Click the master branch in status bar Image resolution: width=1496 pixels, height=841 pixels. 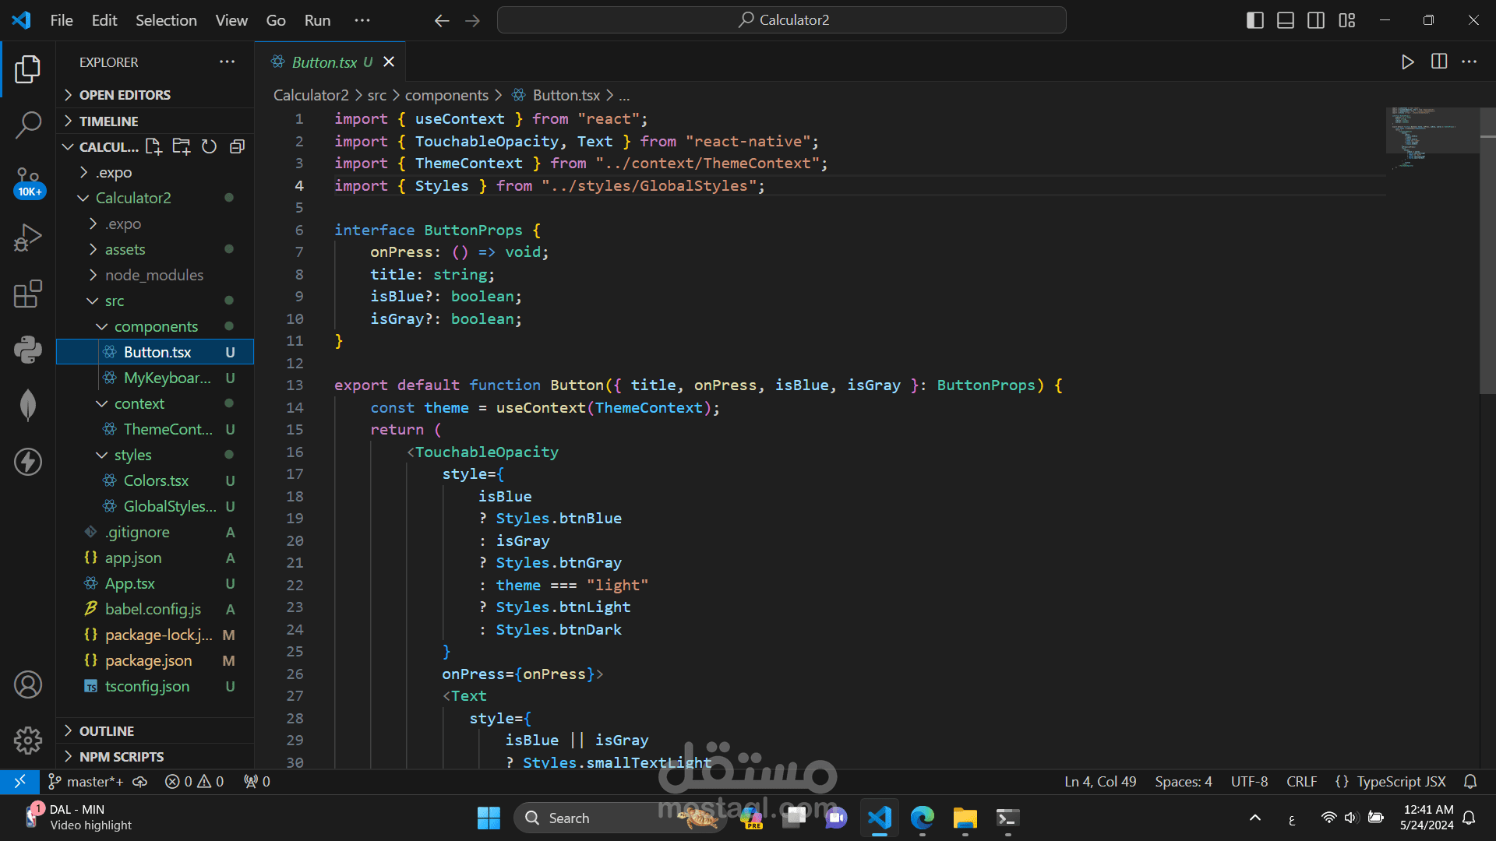87,781
